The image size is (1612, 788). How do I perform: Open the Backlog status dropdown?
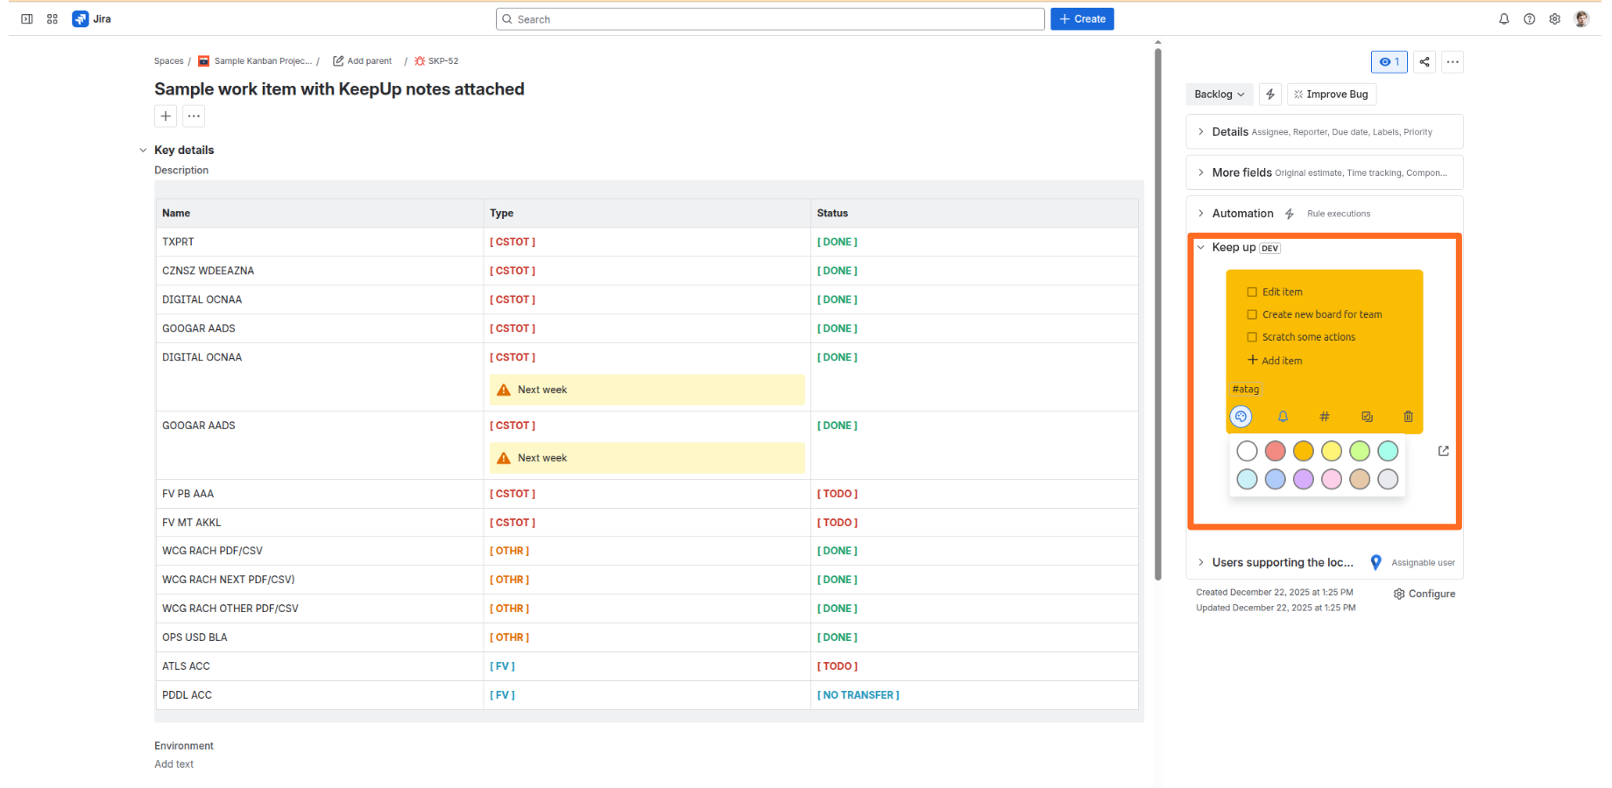coord(1219,95)
